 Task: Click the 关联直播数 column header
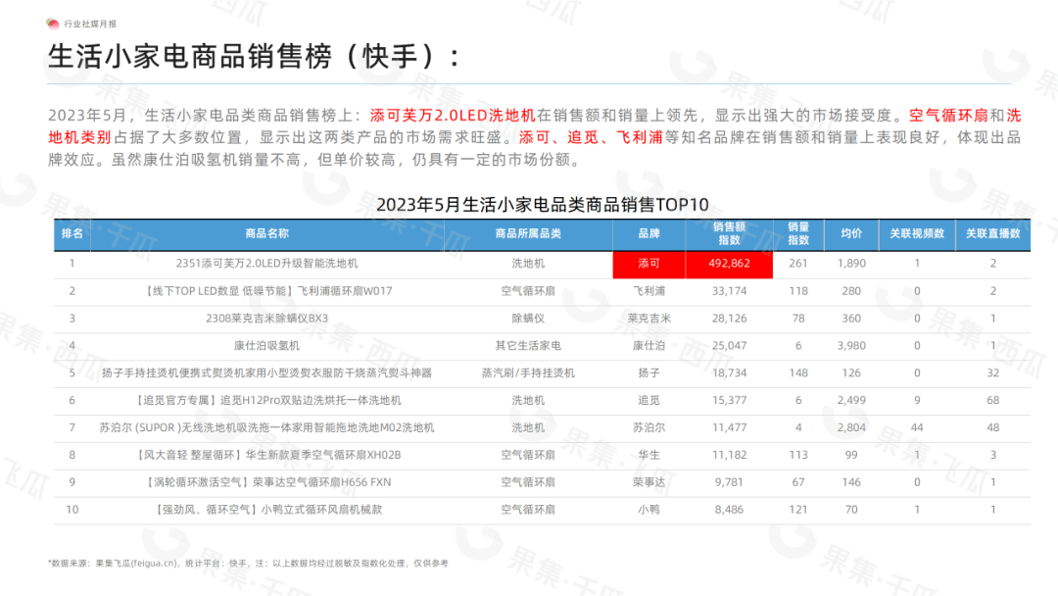coord(992,233)
